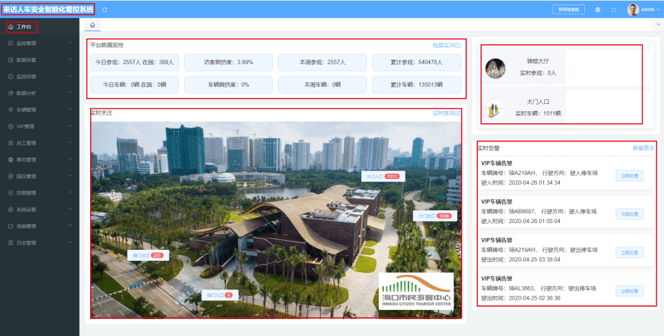This screenshot has height=336, width=664.
Task: Toggle fullscreen mode icon in the header
Action: [613, 10]
